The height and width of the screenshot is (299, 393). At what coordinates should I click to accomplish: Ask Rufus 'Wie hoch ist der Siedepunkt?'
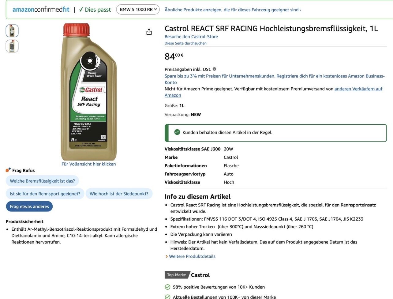tap(119, 194)
